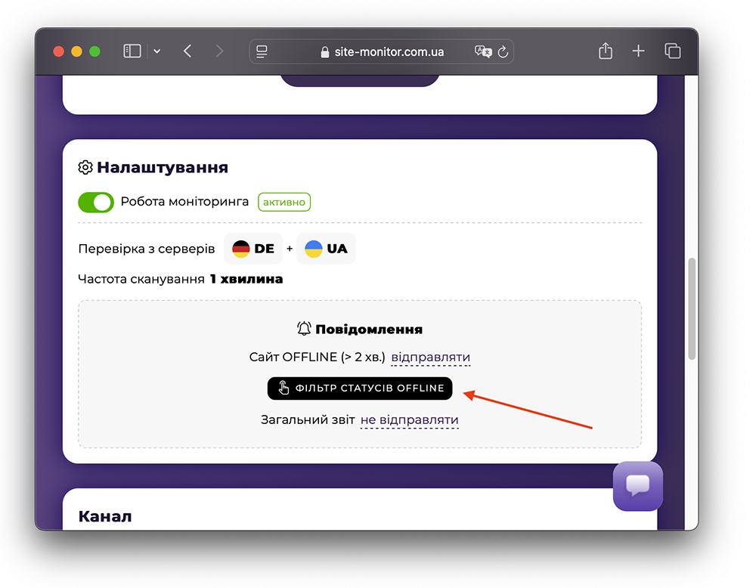Go back to the previous page
The width and height of the screenshot is (756, 588).
click(188, 51)
